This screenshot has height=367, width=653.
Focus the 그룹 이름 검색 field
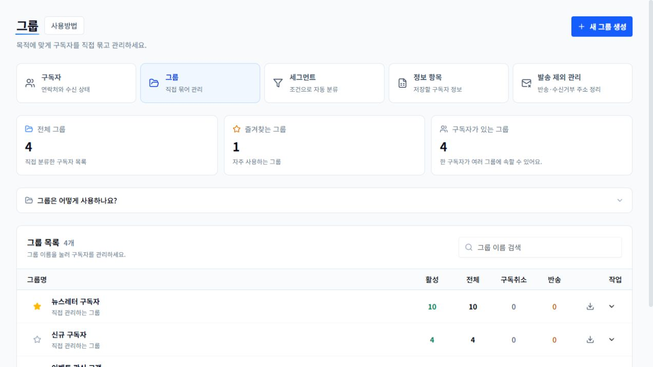[x=540, y=247]
